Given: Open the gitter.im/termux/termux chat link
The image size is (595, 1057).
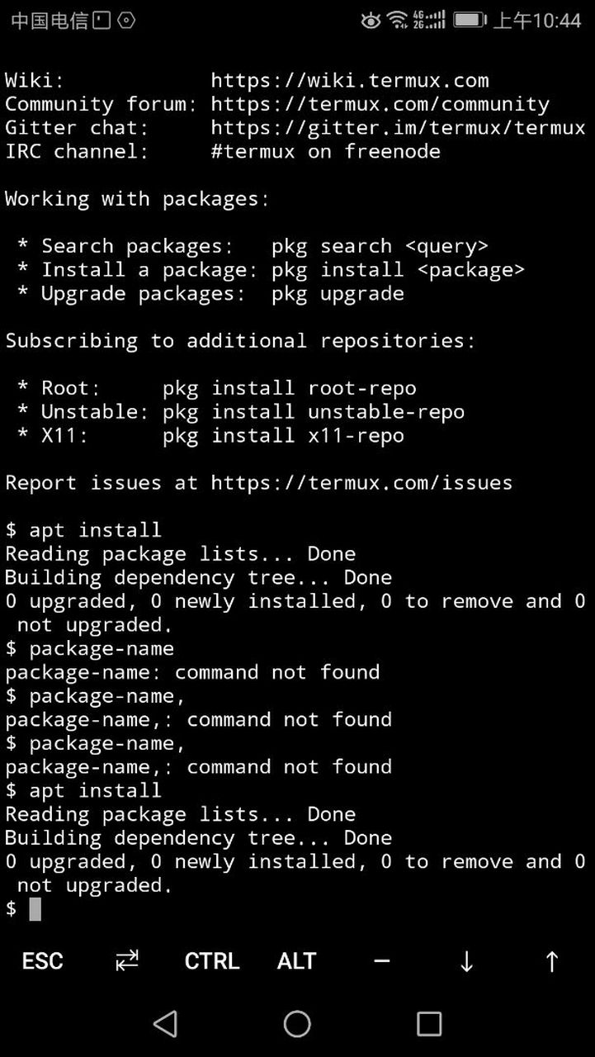Looking at the screenshot, I should click(398, 128).
